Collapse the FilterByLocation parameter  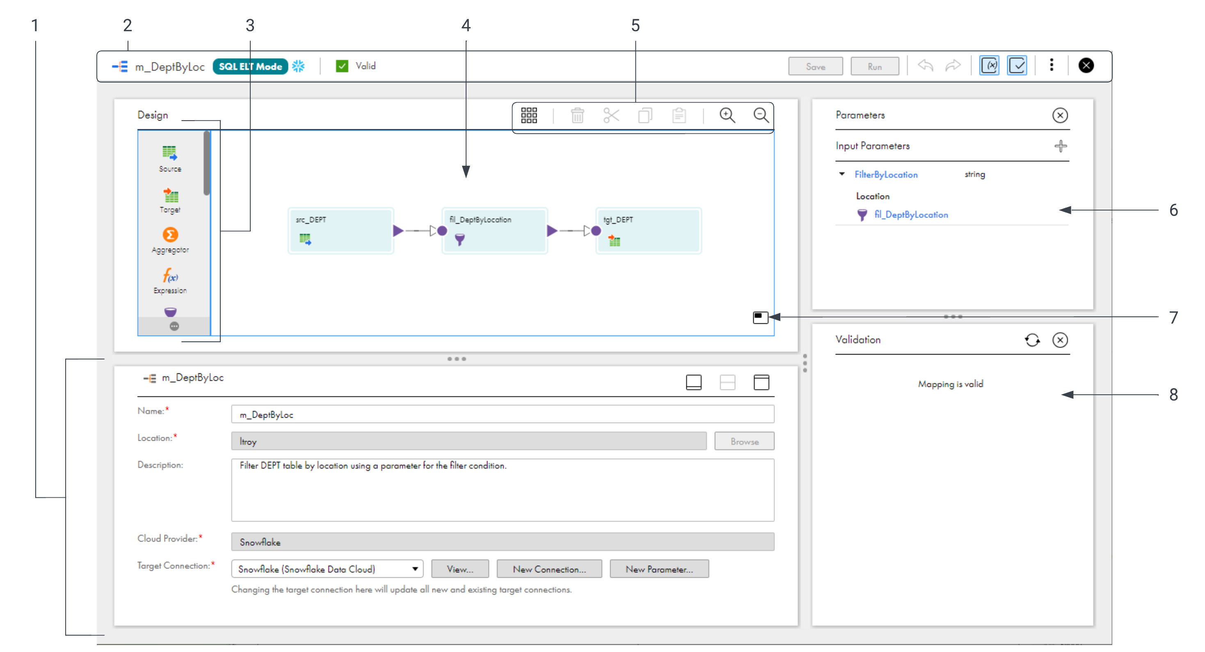point(842,174)
